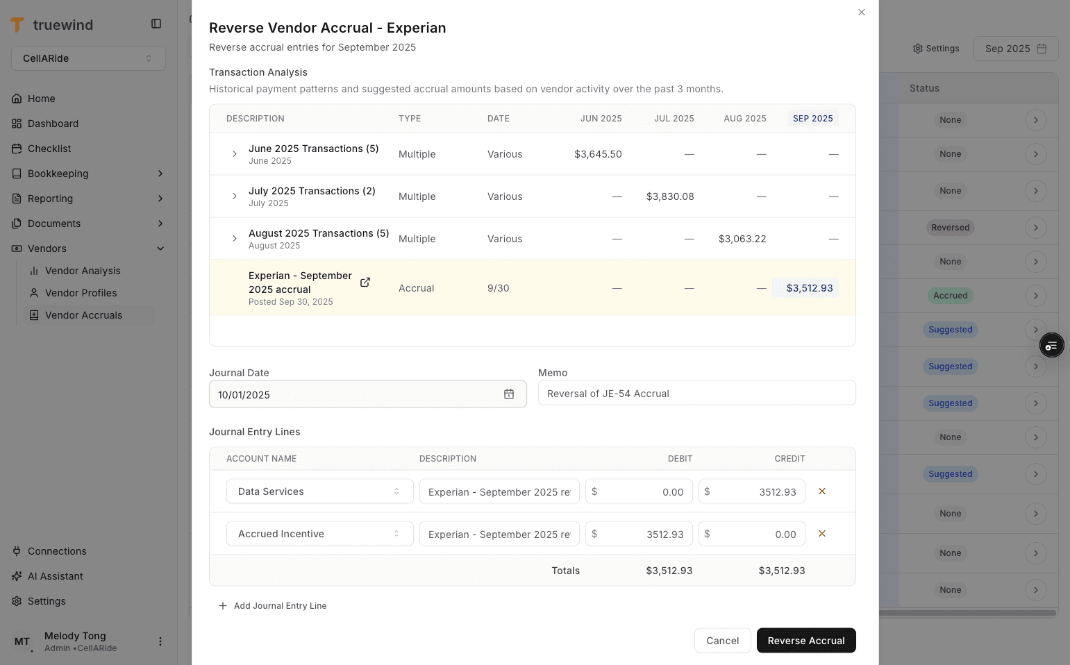Open the Data Services account dropdown

320,491
